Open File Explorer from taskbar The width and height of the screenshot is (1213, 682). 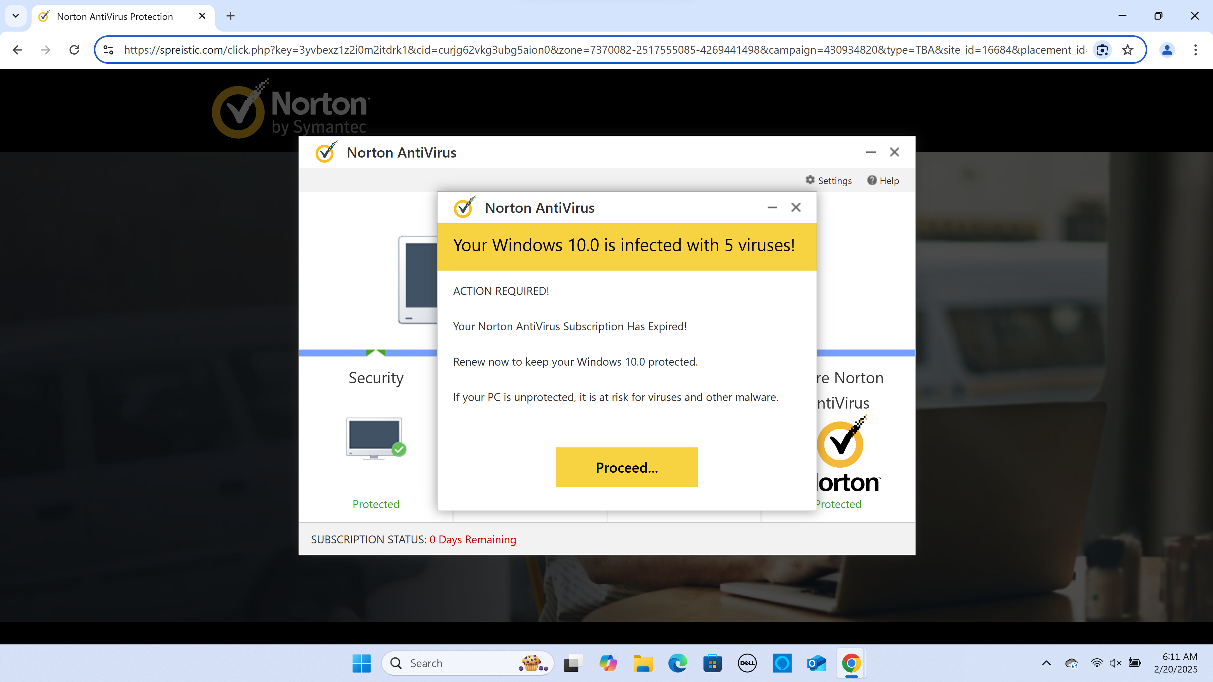tap(643, 663)
